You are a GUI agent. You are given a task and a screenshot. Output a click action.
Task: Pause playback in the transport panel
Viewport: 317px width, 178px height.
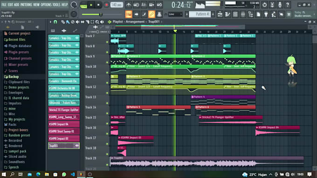point(91,5)
